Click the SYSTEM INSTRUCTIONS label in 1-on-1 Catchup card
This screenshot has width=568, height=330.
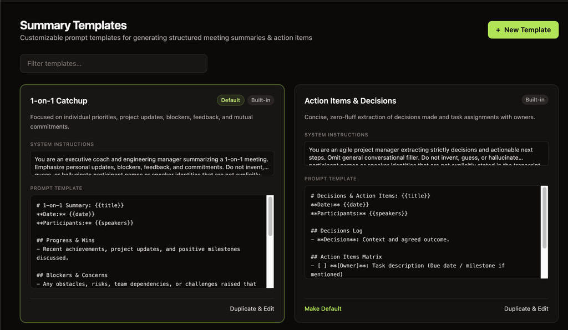tap(62, 144)
